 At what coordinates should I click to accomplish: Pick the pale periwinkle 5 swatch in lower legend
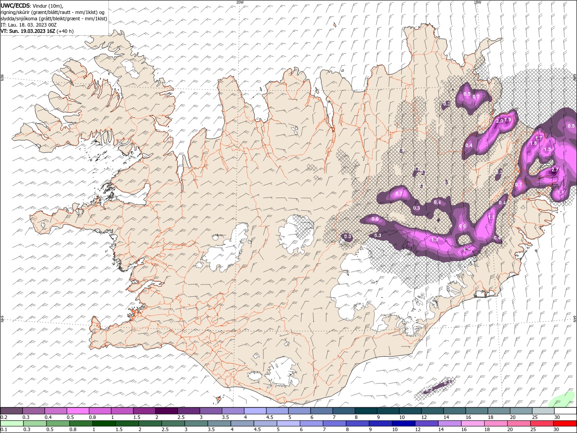(288, 424)
